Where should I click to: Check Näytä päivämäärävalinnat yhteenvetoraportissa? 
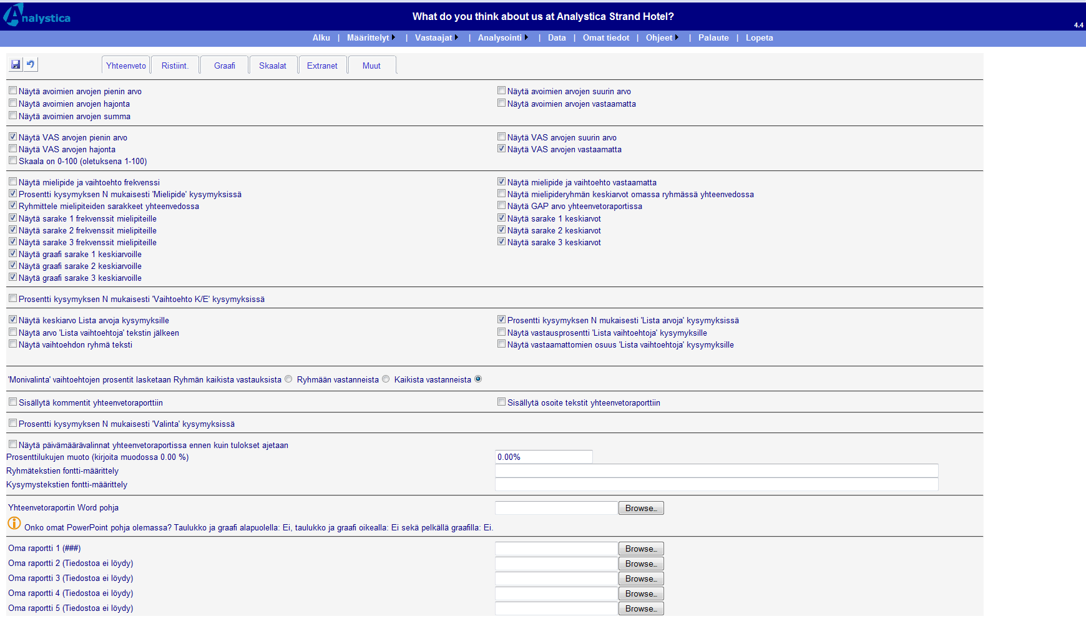(12, 444)
